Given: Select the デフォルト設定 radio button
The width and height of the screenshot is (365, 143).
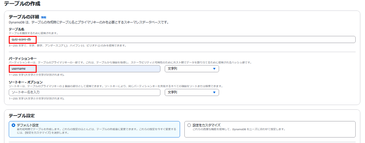Looking at the screenshot, I should point(13,125).
